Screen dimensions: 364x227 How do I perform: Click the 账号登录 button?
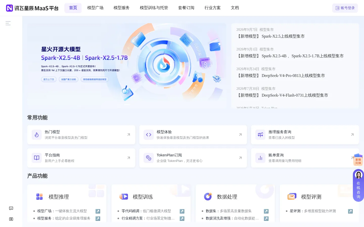(x=345, y=8)
